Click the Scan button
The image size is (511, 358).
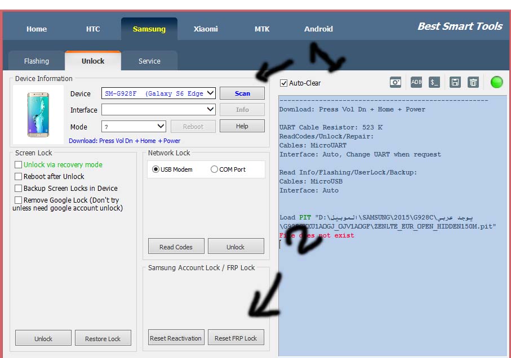pos(242,93)
